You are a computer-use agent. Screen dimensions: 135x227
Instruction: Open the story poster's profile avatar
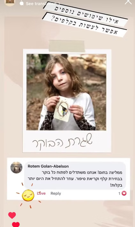[x=10, y=2]
